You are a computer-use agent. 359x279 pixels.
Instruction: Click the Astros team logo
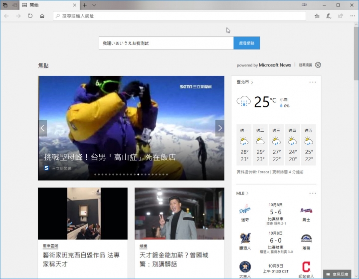(x=245, y=267)
